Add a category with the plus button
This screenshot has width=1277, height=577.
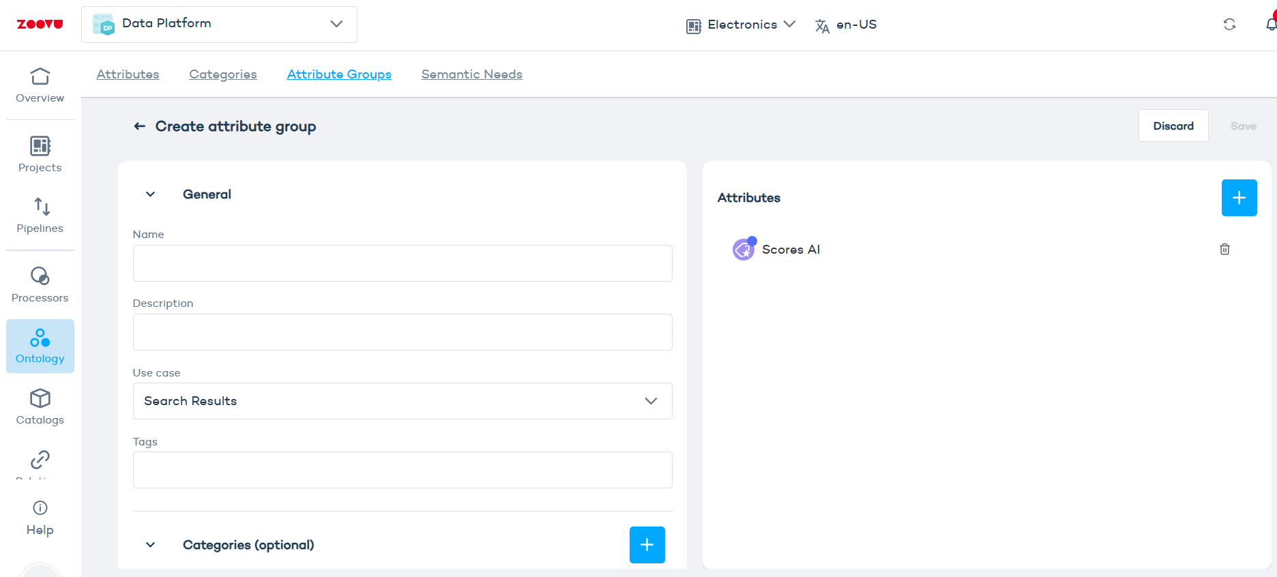click(647, 545)
